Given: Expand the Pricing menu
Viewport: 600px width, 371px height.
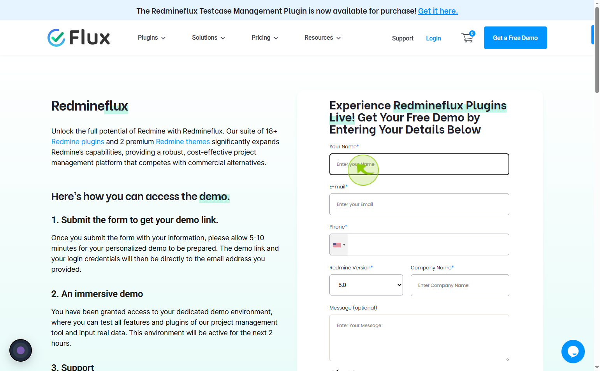Looking at the screenshot, I should point(265,38).
